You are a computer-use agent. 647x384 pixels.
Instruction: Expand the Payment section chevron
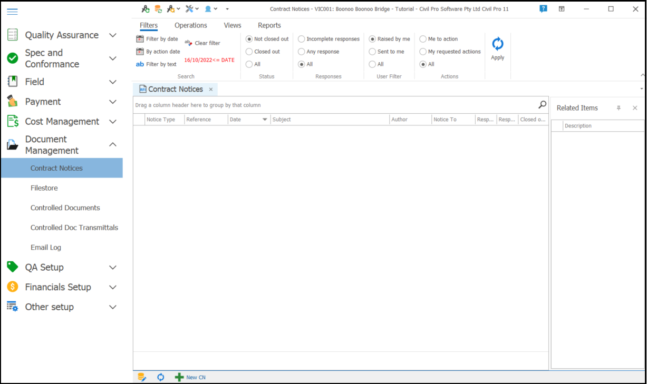tap(113, 102)
